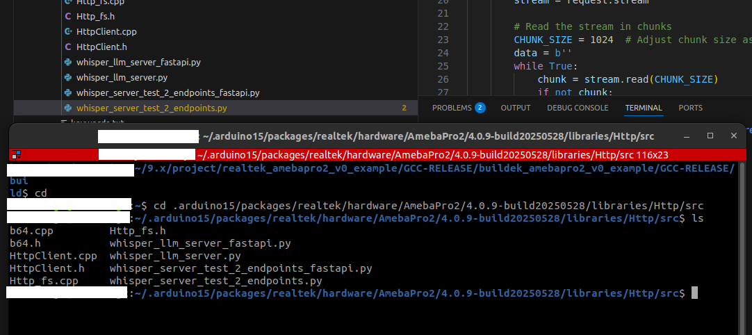Maximize the terminal window
The image size is (752, 335).
pyautogui.click(x=710, y=136)
